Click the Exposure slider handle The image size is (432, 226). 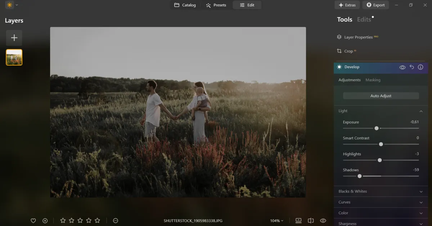click(x=377, y=128)
